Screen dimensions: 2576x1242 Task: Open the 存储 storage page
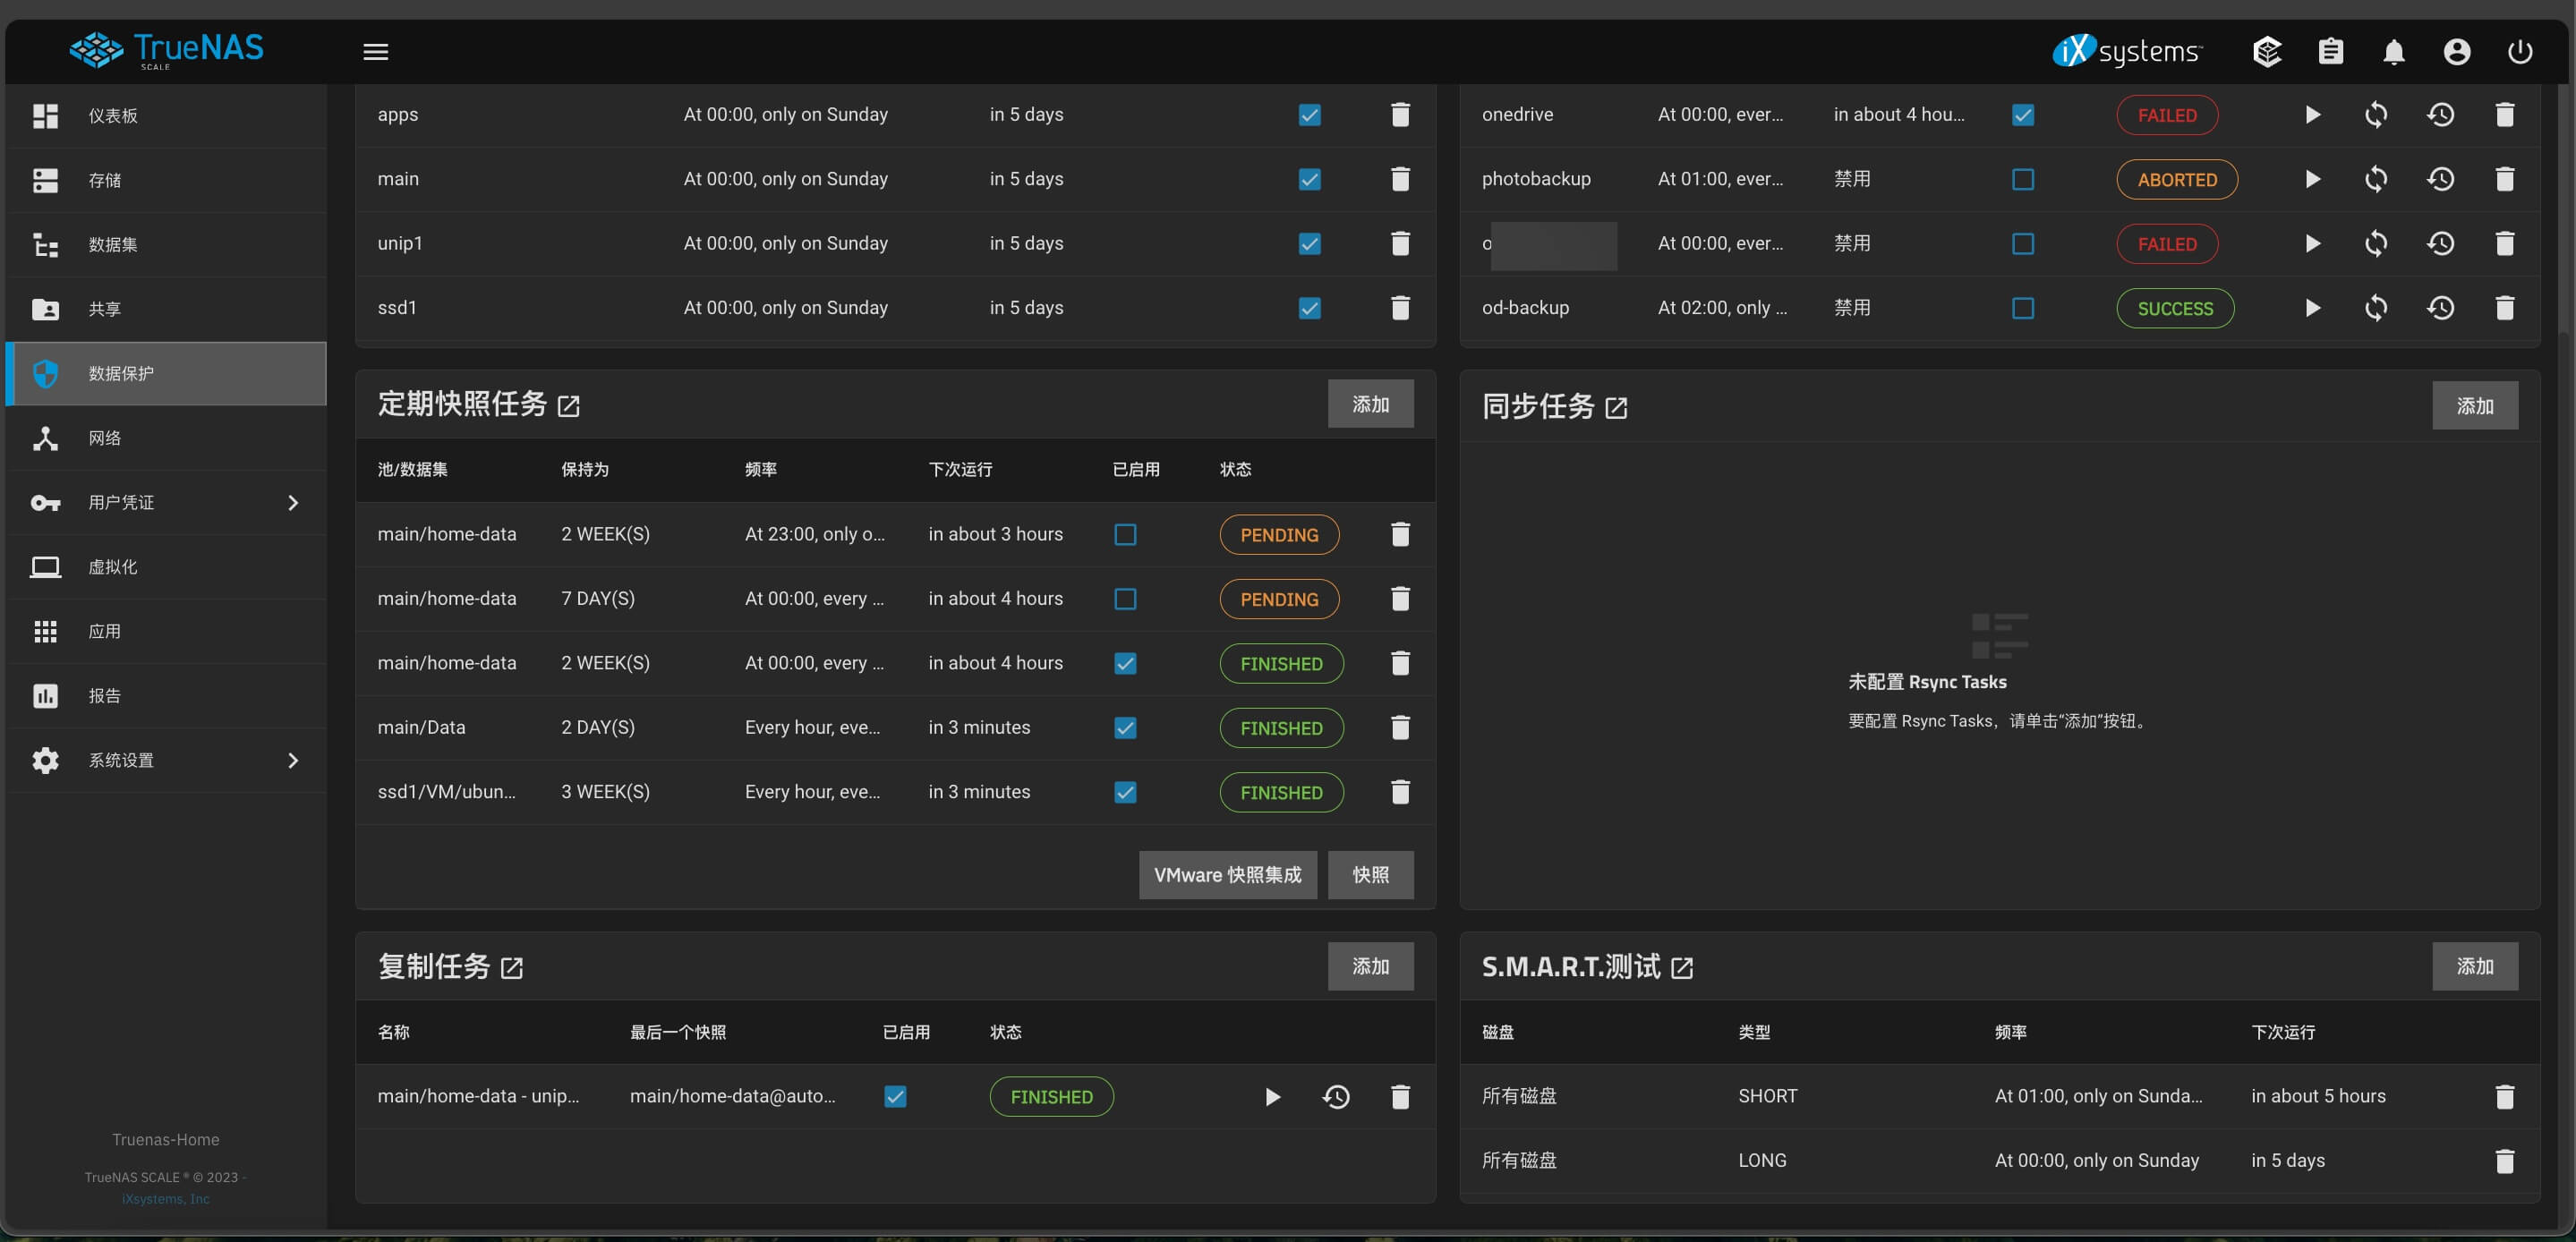click(166, 180)
